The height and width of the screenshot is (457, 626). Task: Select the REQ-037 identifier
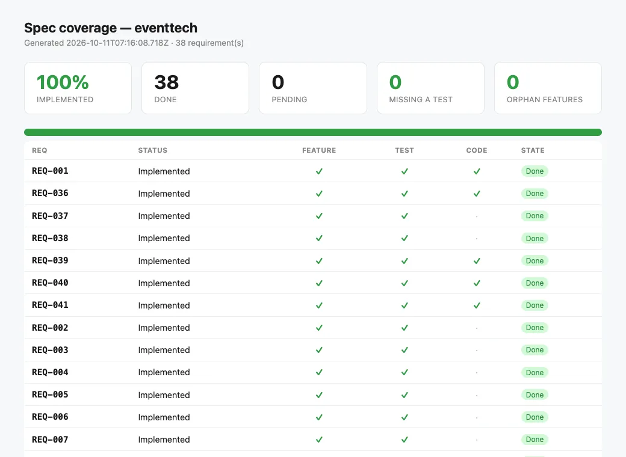tap(50, 216)
